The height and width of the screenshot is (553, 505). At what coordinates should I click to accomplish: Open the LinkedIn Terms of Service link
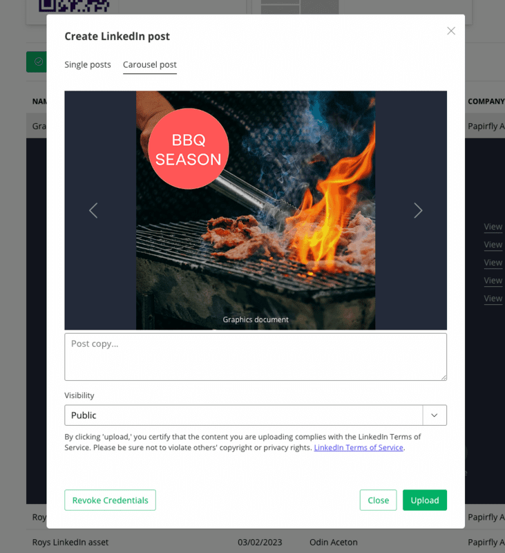[x=359, y=447]
